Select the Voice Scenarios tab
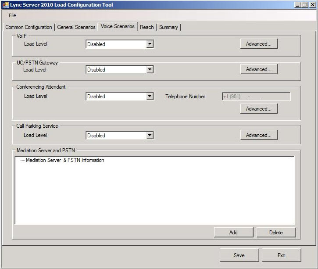 (x=118, y=26)
